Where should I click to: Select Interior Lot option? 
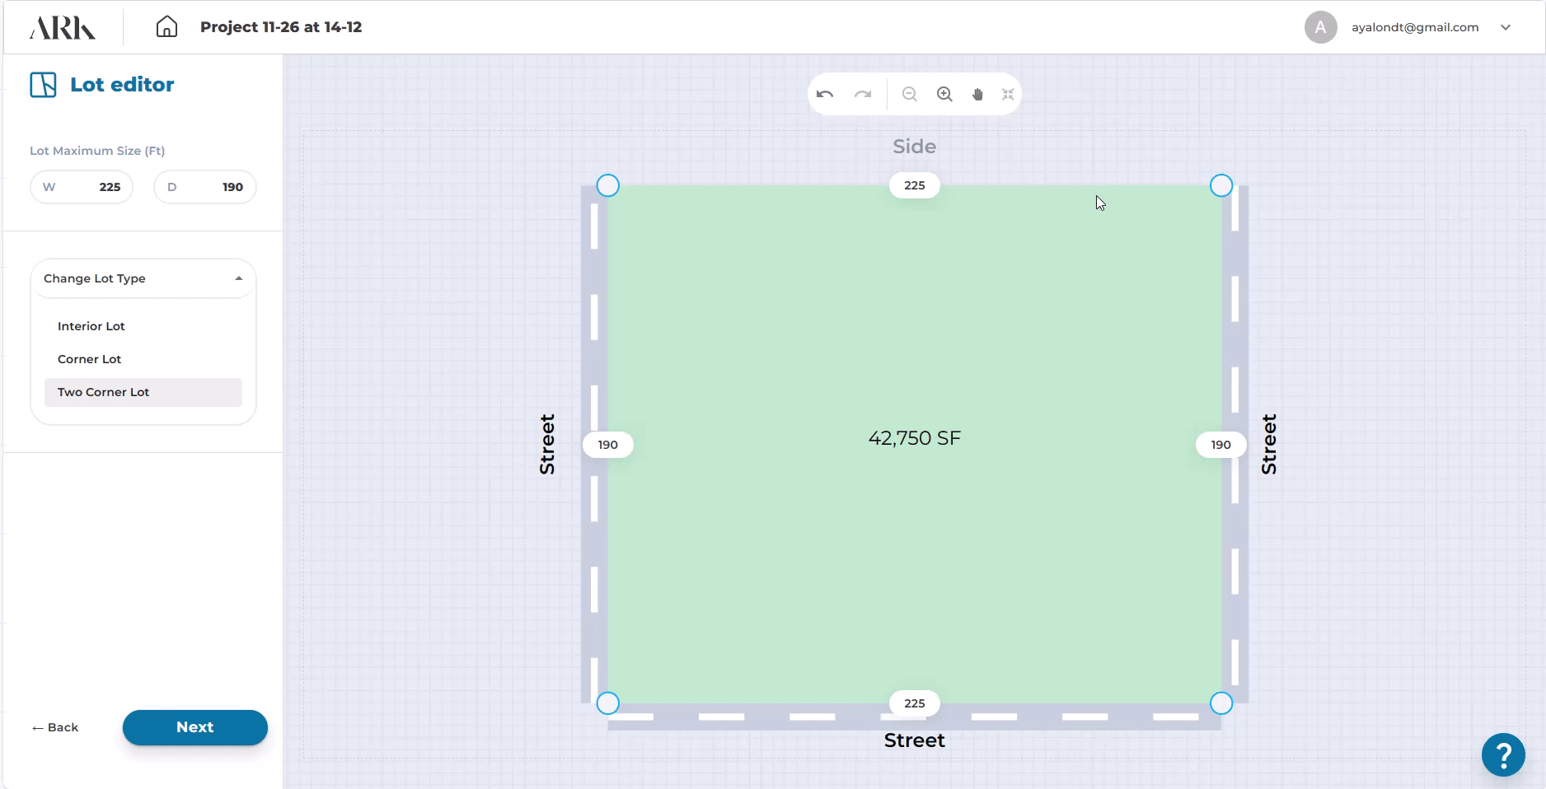[91, 326]
